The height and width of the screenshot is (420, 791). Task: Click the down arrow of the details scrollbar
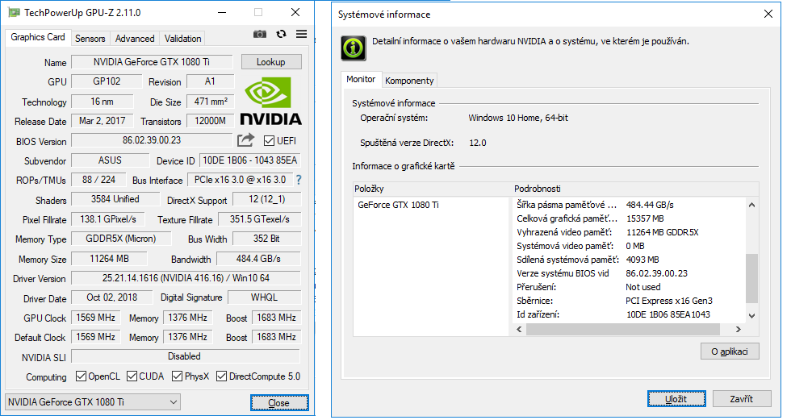click(752, 316)
